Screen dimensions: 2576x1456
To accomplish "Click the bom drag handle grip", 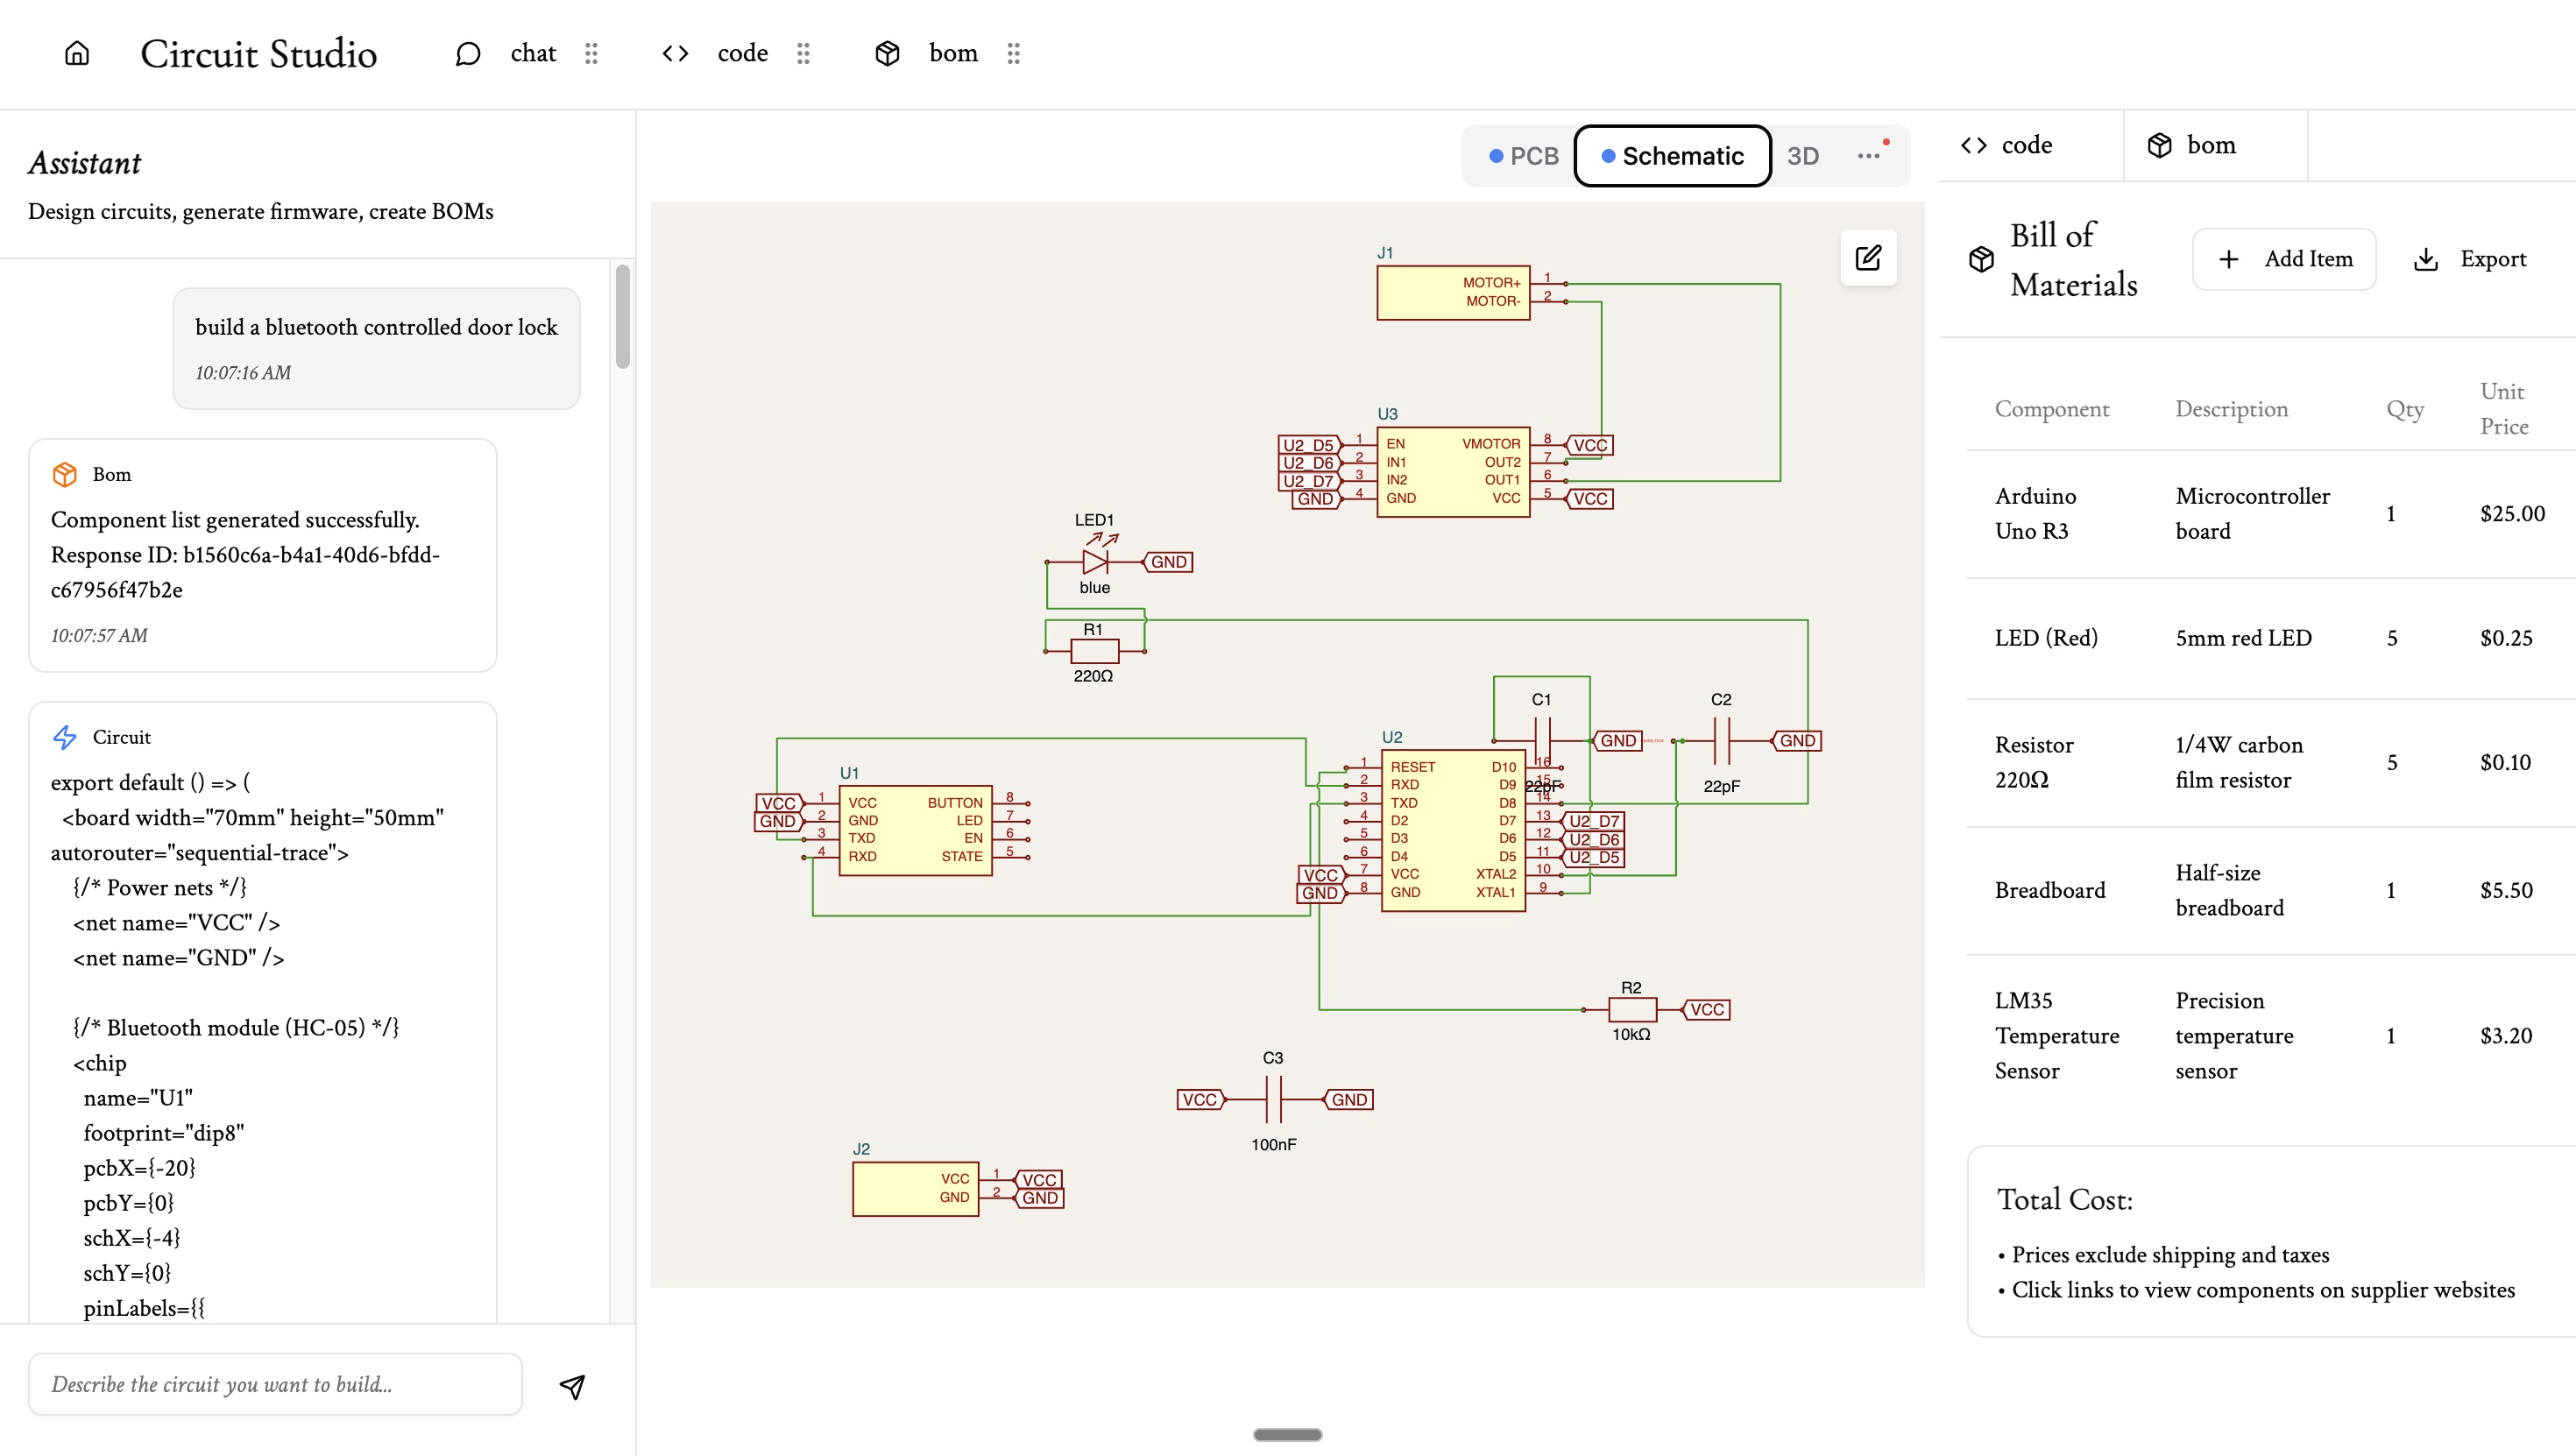I will tap(1013, 53).
